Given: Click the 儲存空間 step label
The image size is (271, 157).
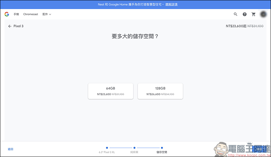Looking at the screenshot, I should point(162,152).
